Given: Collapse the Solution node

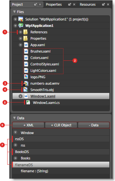Looking at the screenshot, I should click(x=15, y=19).
